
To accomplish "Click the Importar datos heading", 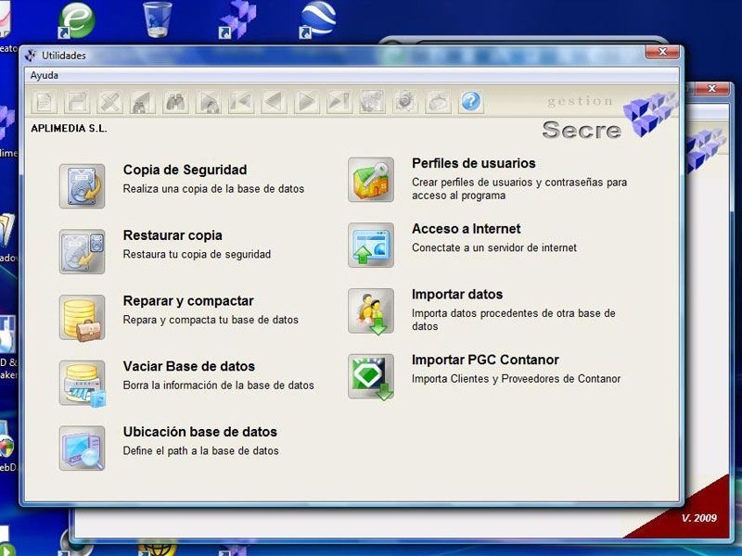I will tap(457, 295).
